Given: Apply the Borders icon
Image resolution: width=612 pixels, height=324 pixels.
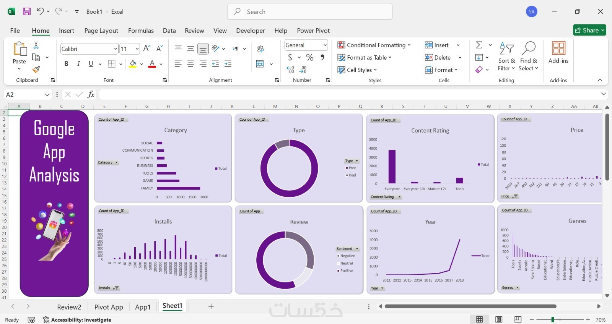Looking at the screenshot, I should click(x=112, y=64).
